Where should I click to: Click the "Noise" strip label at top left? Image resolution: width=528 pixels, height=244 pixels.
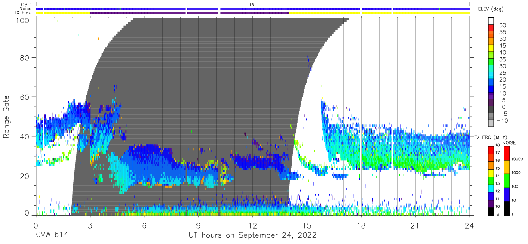(26, 9)
